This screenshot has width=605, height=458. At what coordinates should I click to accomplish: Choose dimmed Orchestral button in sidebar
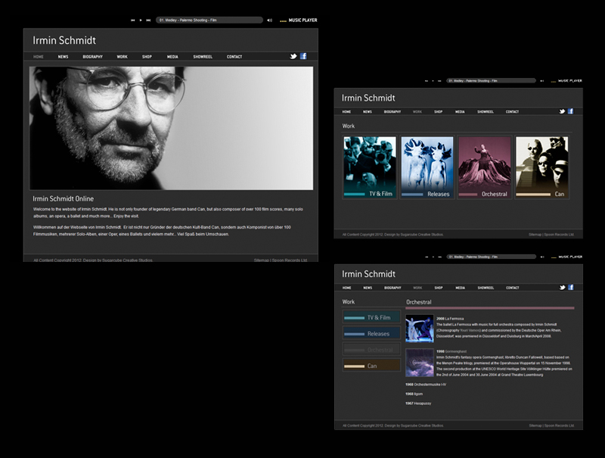click(371, 350)
